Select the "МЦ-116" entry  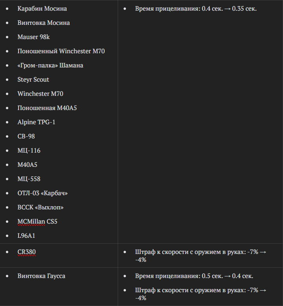coord(29,151)
